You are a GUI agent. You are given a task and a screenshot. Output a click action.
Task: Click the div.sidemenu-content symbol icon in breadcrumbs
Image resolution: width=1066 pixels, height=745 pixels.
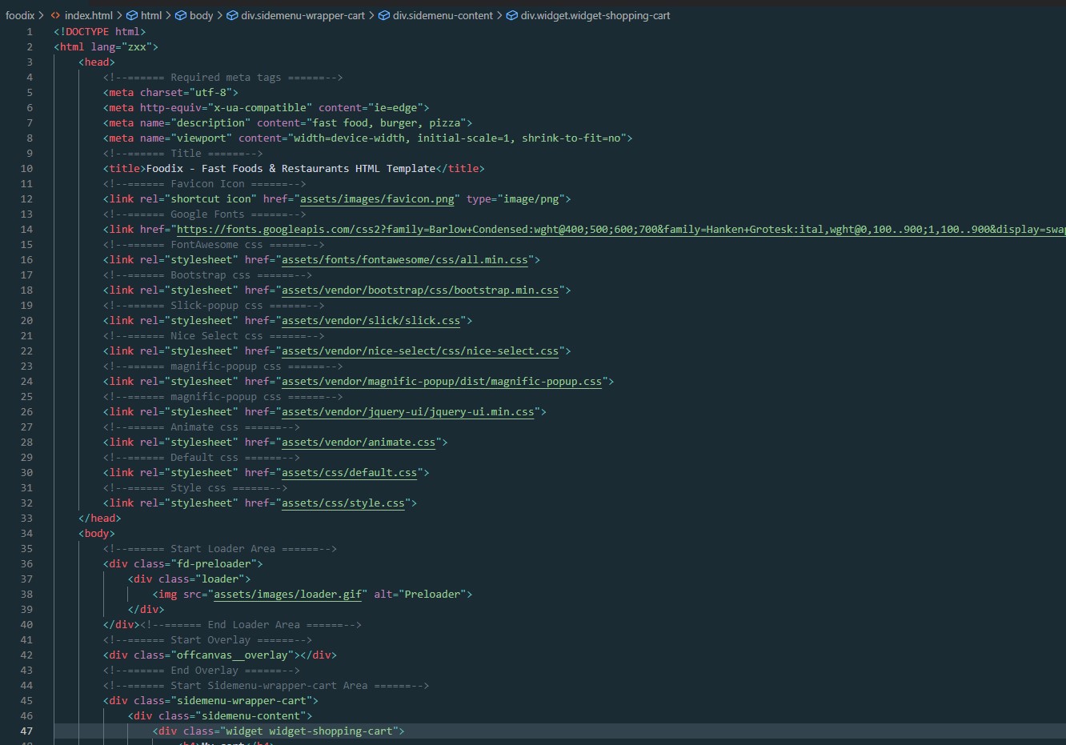point(384,15)
